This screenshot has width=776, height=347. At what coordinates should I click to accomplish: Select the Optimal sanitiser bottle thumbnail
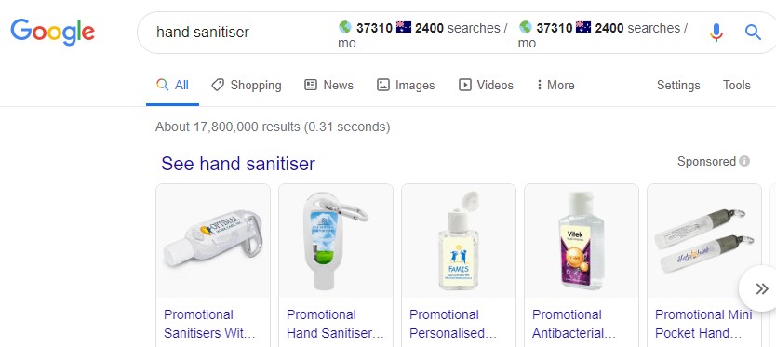pyautogui.click(x=213, y=241)
